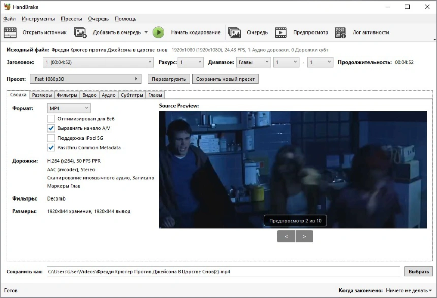This screenshot has width=437, height=298.
Task: Click the source file name text
Action: [109, 50]
